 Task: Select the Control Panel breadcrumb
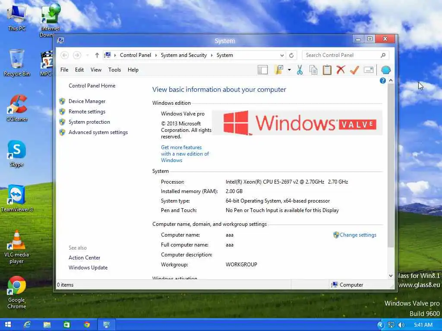point(135,55)
